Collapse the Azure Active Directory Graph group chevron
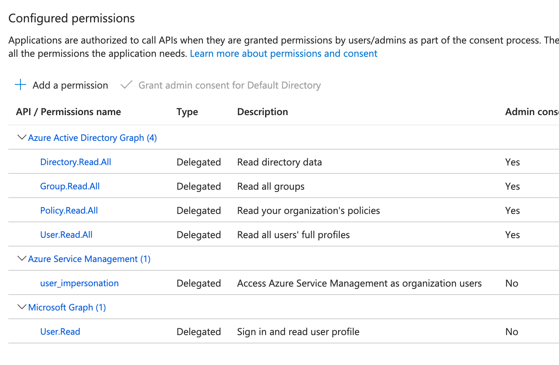The height and width of the screenshot is (365, 559). (x=22, y=137)
